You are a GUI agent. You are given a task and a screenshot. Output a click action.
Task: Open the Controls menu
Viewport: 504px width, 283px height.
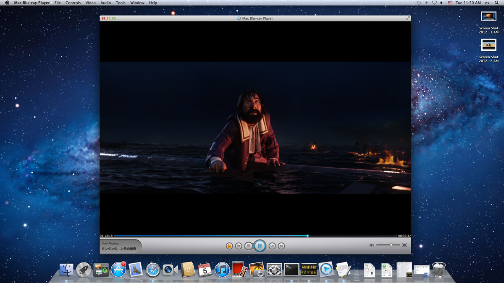[x=73, y=3]
